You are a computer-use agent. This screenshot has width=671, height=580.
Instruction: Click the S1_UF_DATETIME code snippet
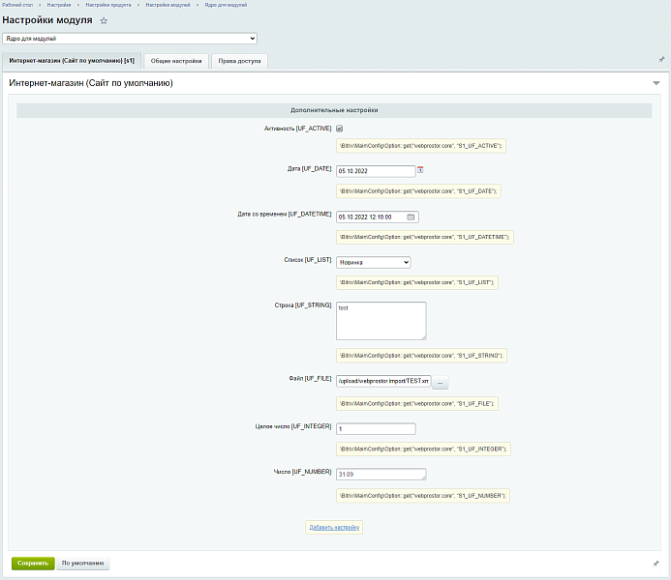(425, 237)
